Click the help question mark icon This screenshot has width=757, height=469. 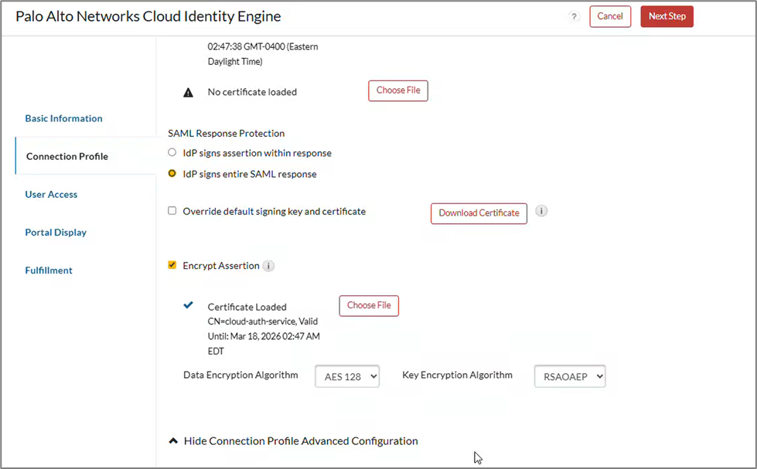pos(574,17)
